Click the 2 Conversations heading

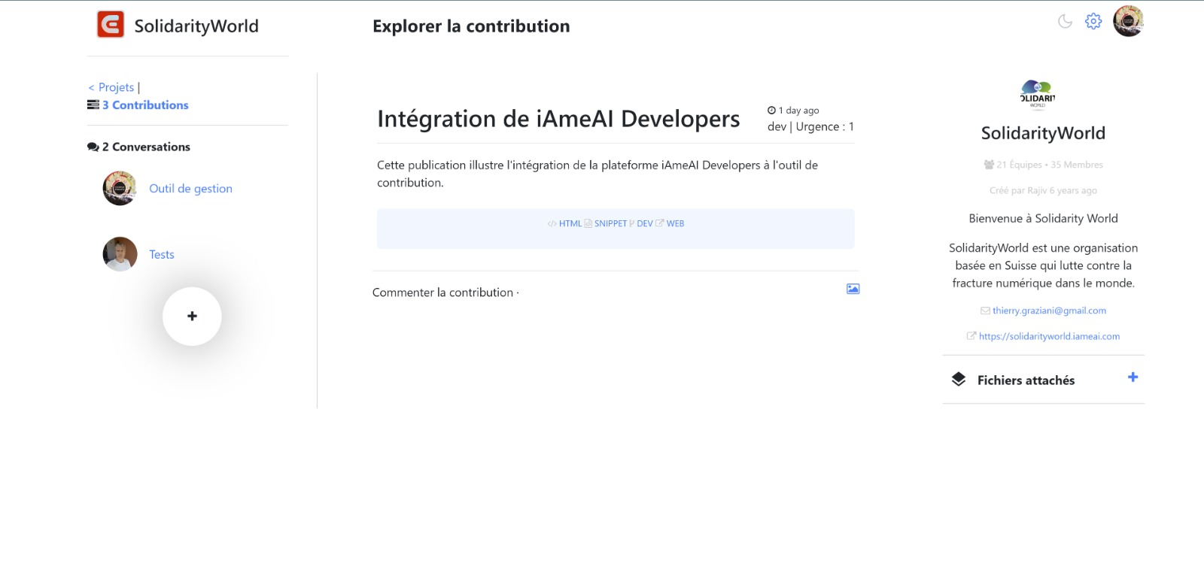click(146, 147)
